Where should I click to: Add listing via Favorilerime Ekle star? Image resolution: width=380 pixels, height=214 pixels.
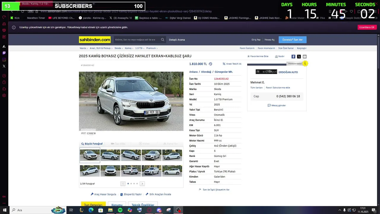258,56
